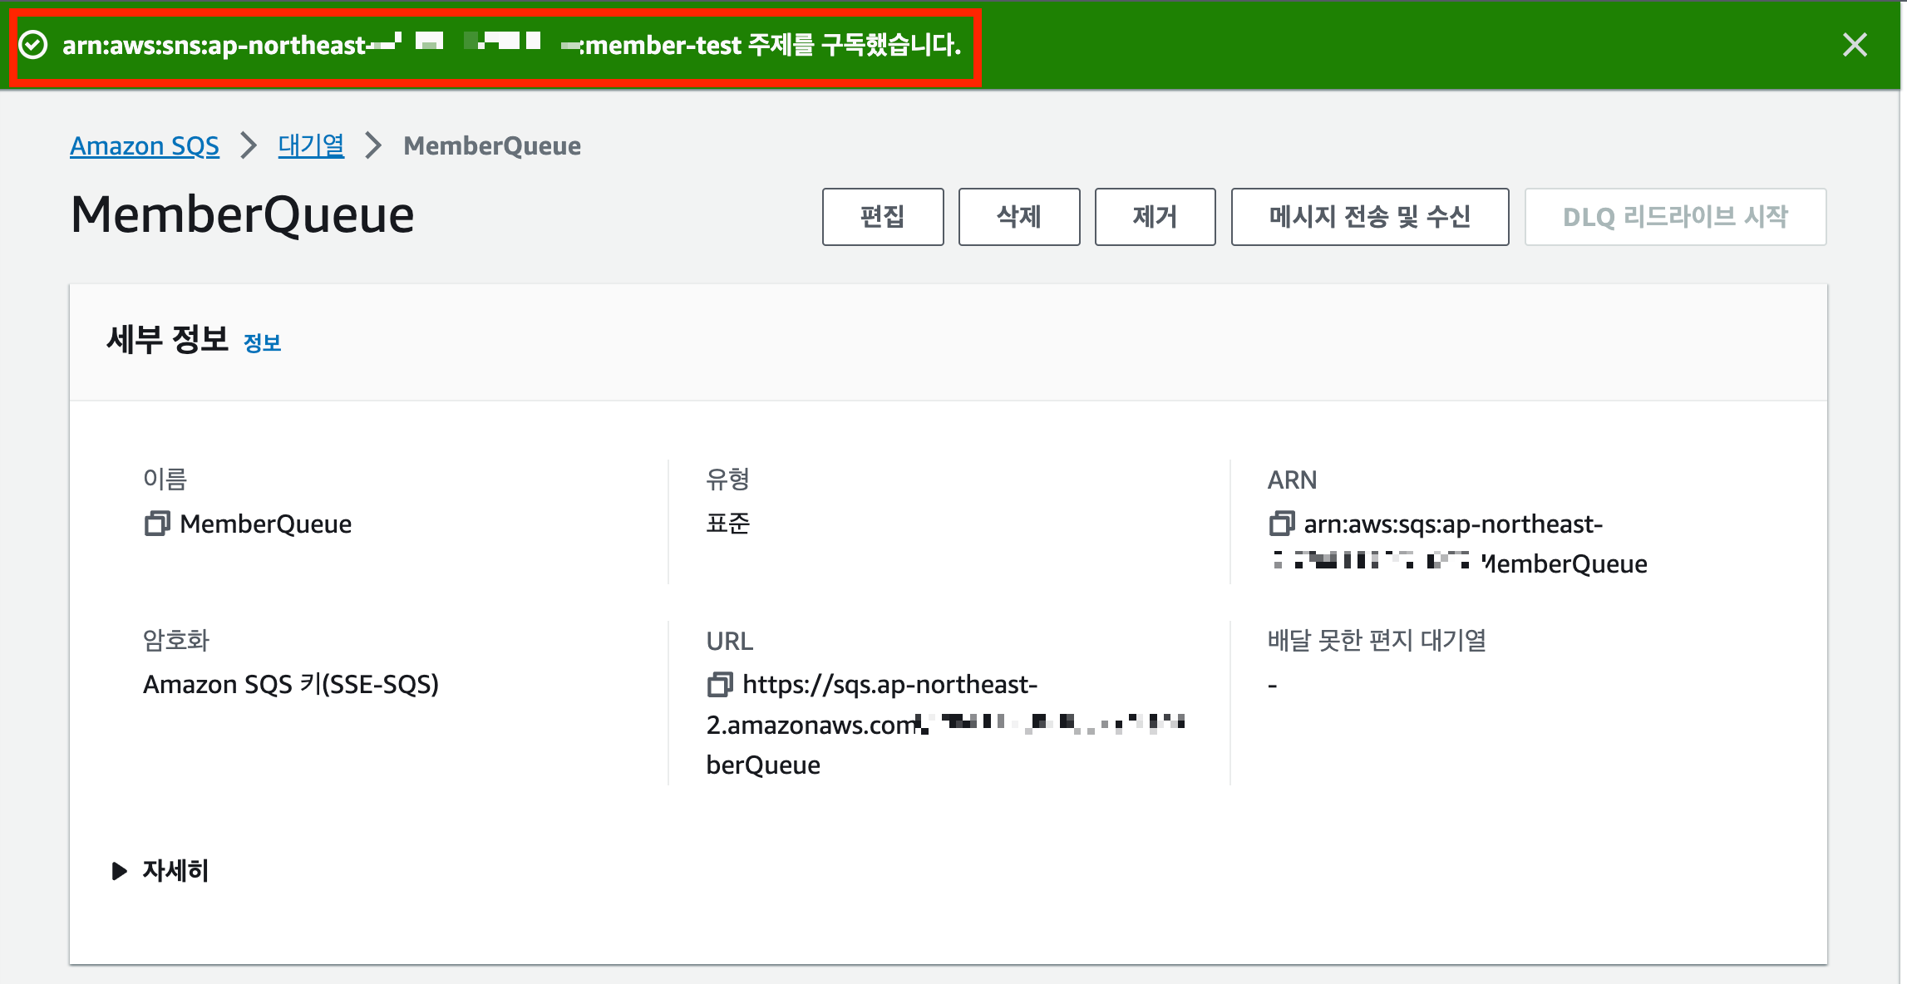
Task: Click the 편집 button to edit the queue
Action: tap(882, 217)
